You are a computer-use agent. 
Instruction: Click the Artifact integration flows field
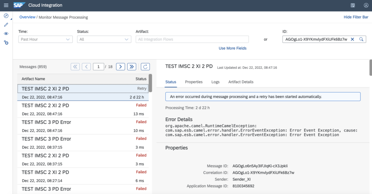click(x=192, y=39)
